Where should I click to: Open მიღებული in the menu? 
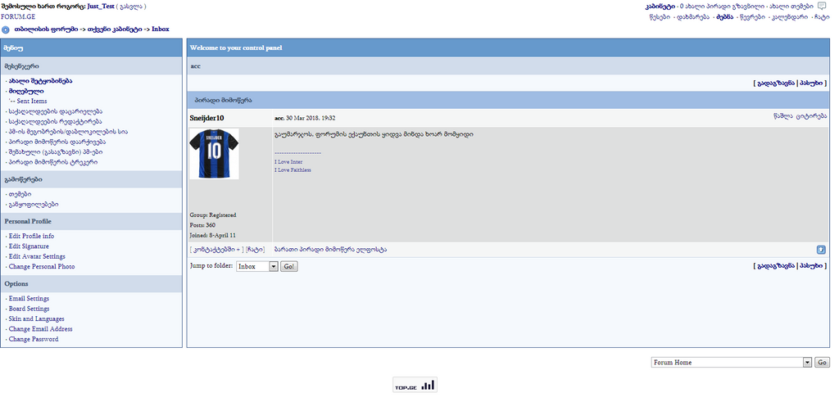pyautogui.click(x=26, y=92)
